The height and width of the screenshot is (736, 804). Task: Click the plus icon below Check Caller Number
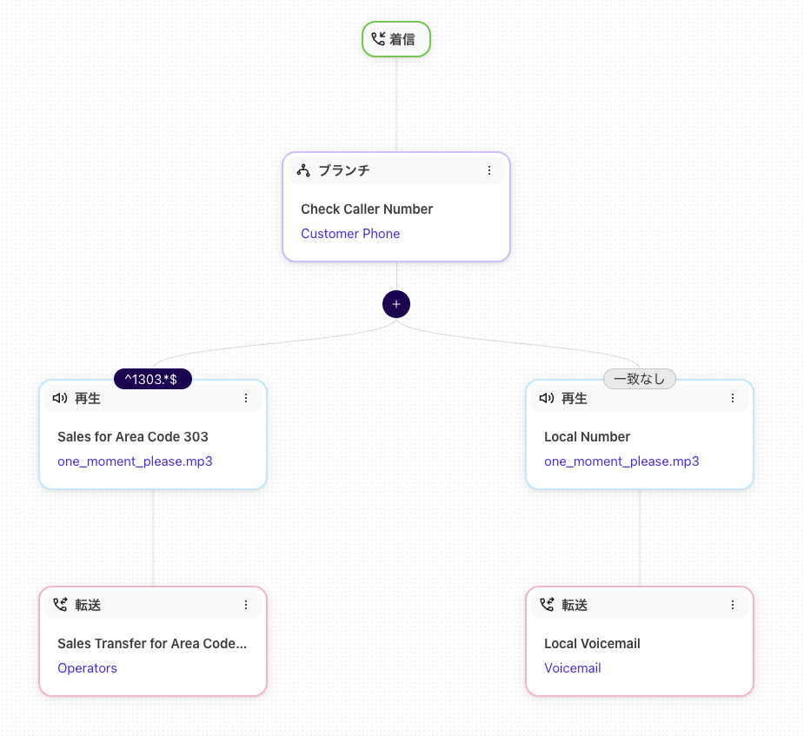click(396, 304)
